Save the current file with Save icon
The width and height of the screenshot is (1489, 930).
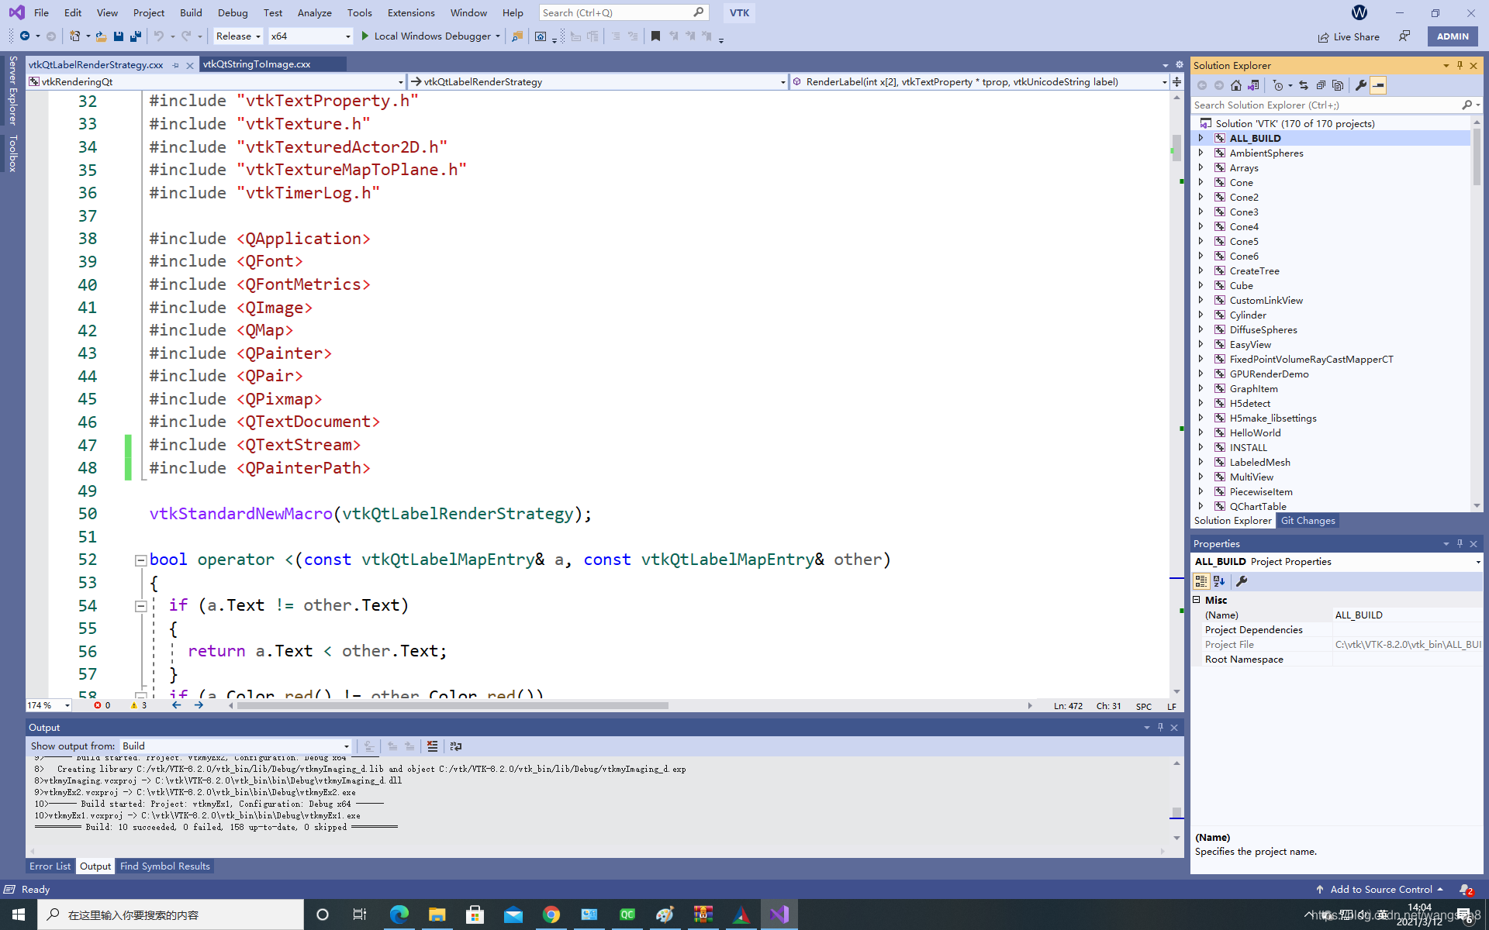tap(118, 36)
